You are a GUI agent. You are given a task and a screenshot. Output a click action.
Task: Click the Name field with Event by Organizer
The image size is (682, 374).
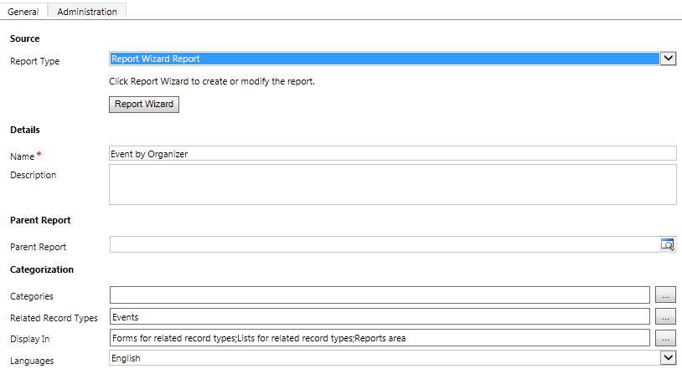coord(392,153)
